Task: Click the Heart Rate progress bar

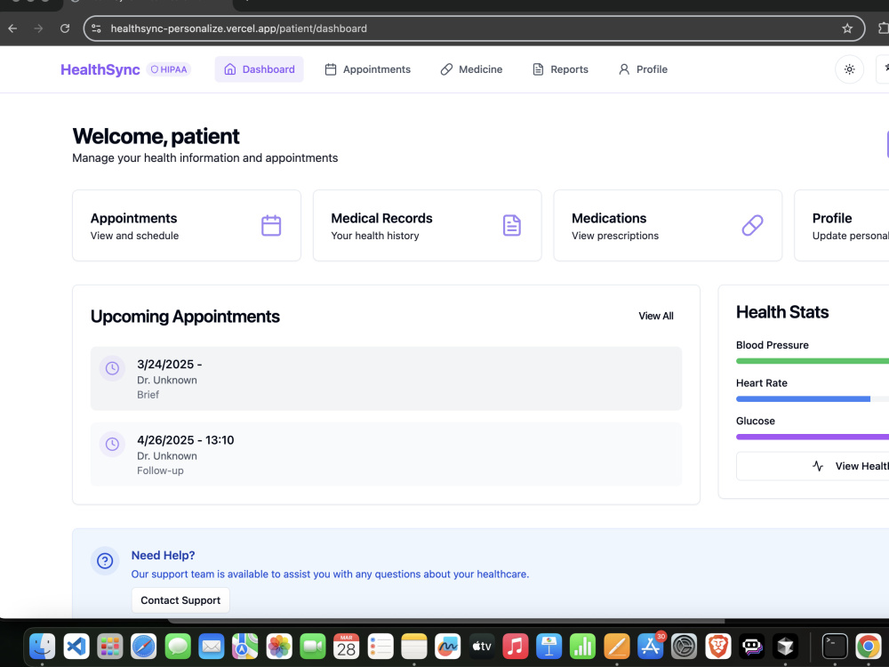Action: 813,398
